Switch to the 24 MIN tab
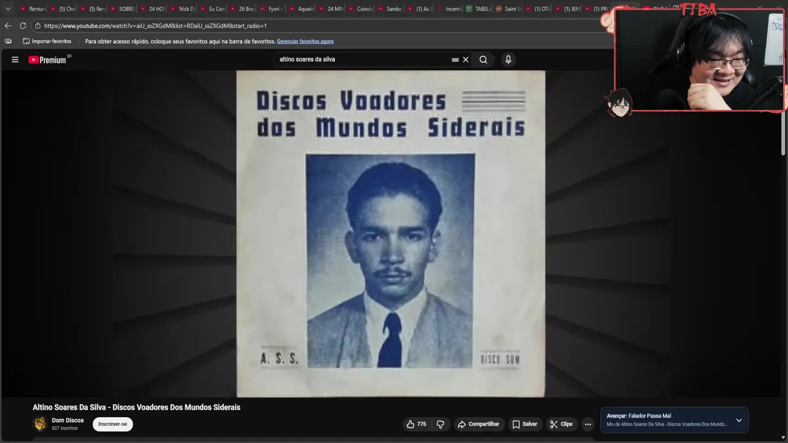Image resolution: width=788 pixels, height=443 pixels. [332, 9]
